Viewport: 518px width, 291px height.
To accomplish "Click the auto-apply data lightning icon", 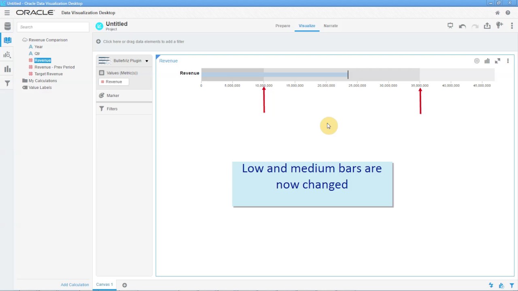I will click(491, 285).
